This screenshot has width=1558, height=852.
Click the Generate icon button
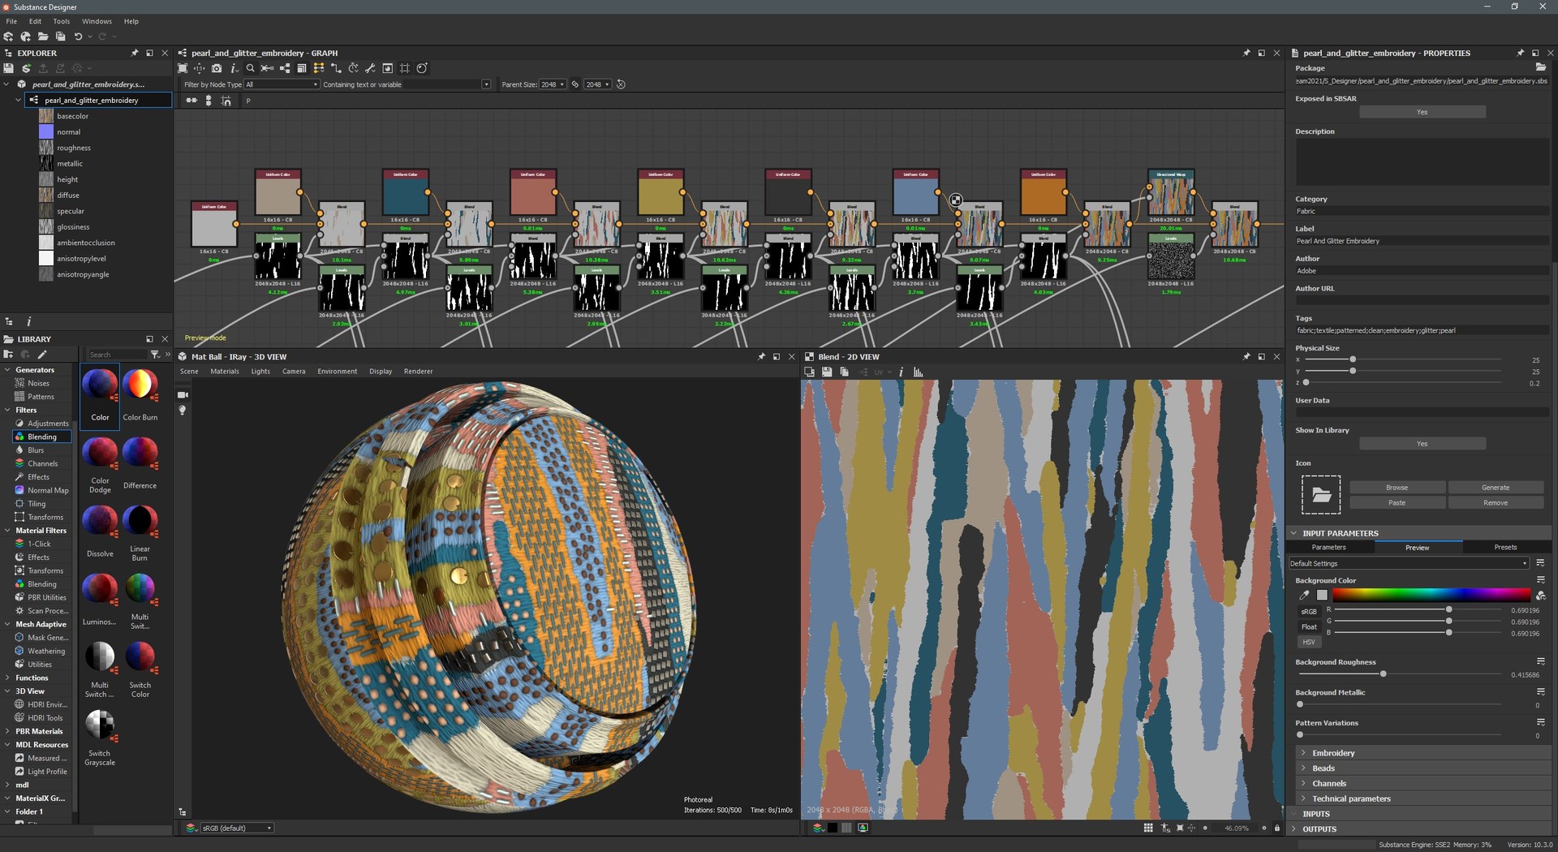point(1495,488)
